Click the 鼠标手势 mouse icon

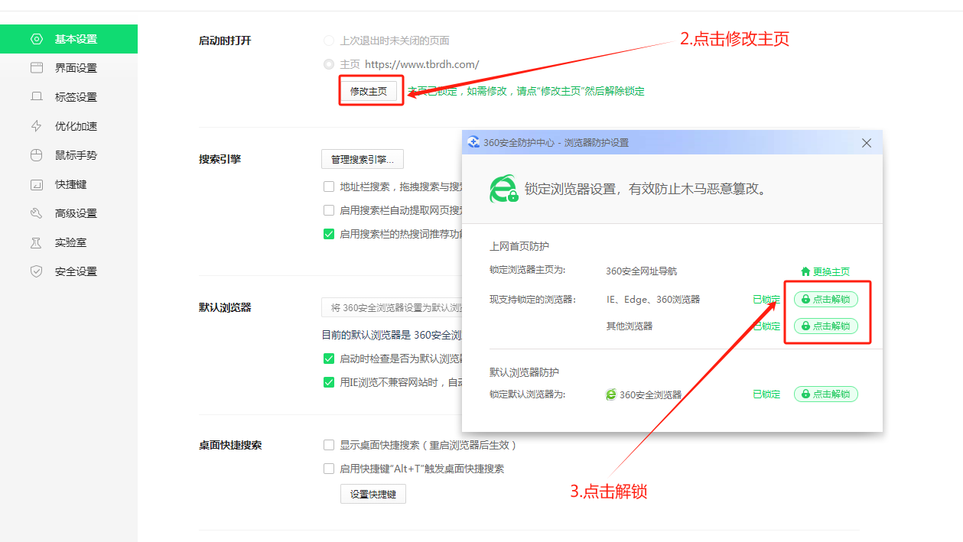coord(36,155)
